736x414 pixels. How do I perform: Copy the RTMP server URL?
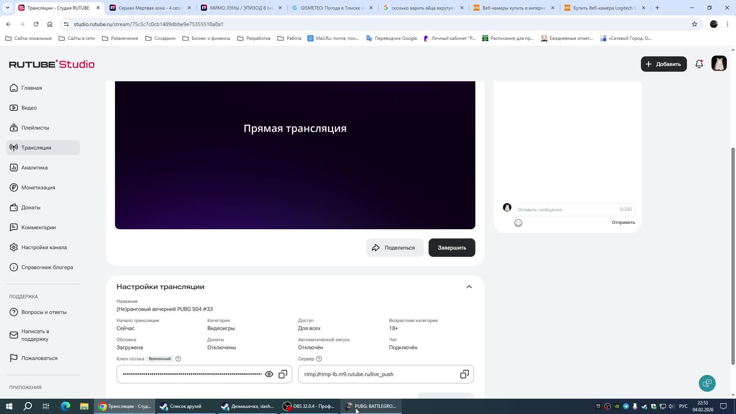464,374
